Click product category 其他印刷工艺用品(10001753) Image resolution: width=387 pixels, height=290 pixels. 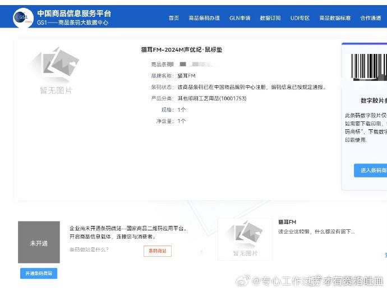[x=212, y=98]
